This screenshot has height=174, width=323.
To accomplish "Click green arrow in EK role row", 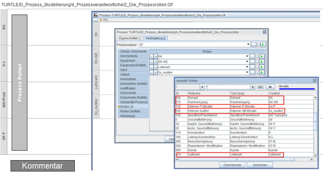I will 261,57.
